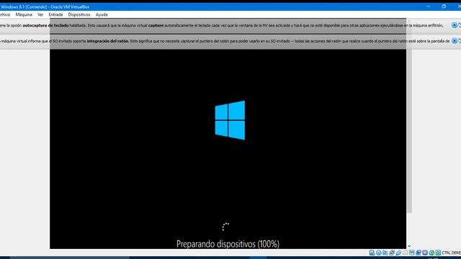The width and height of the screenshot is (461, 259).
Task: Open the Ayuda menu
Action: tap(102, 14)
